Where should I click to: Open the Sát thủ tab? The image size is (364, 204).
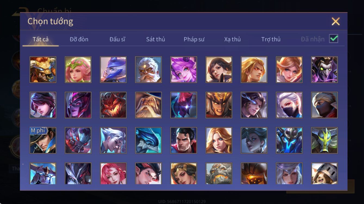coord(155,39)
